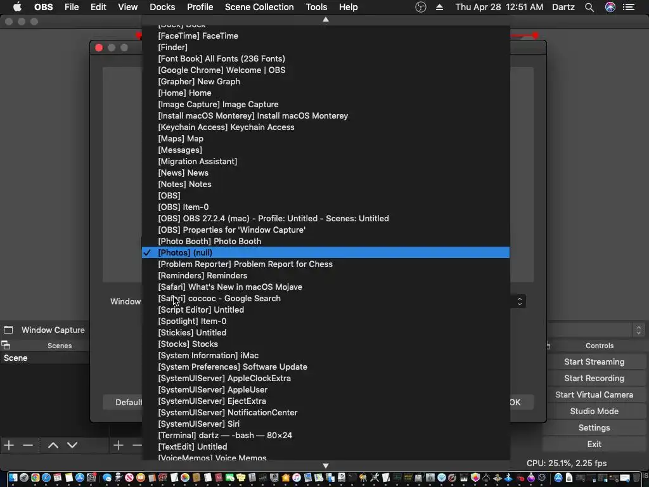Open Wireless Diagnostics icon in Dock
Image resolution: width=649 pixels, height=487 pixels.
[x=442, y=477]
